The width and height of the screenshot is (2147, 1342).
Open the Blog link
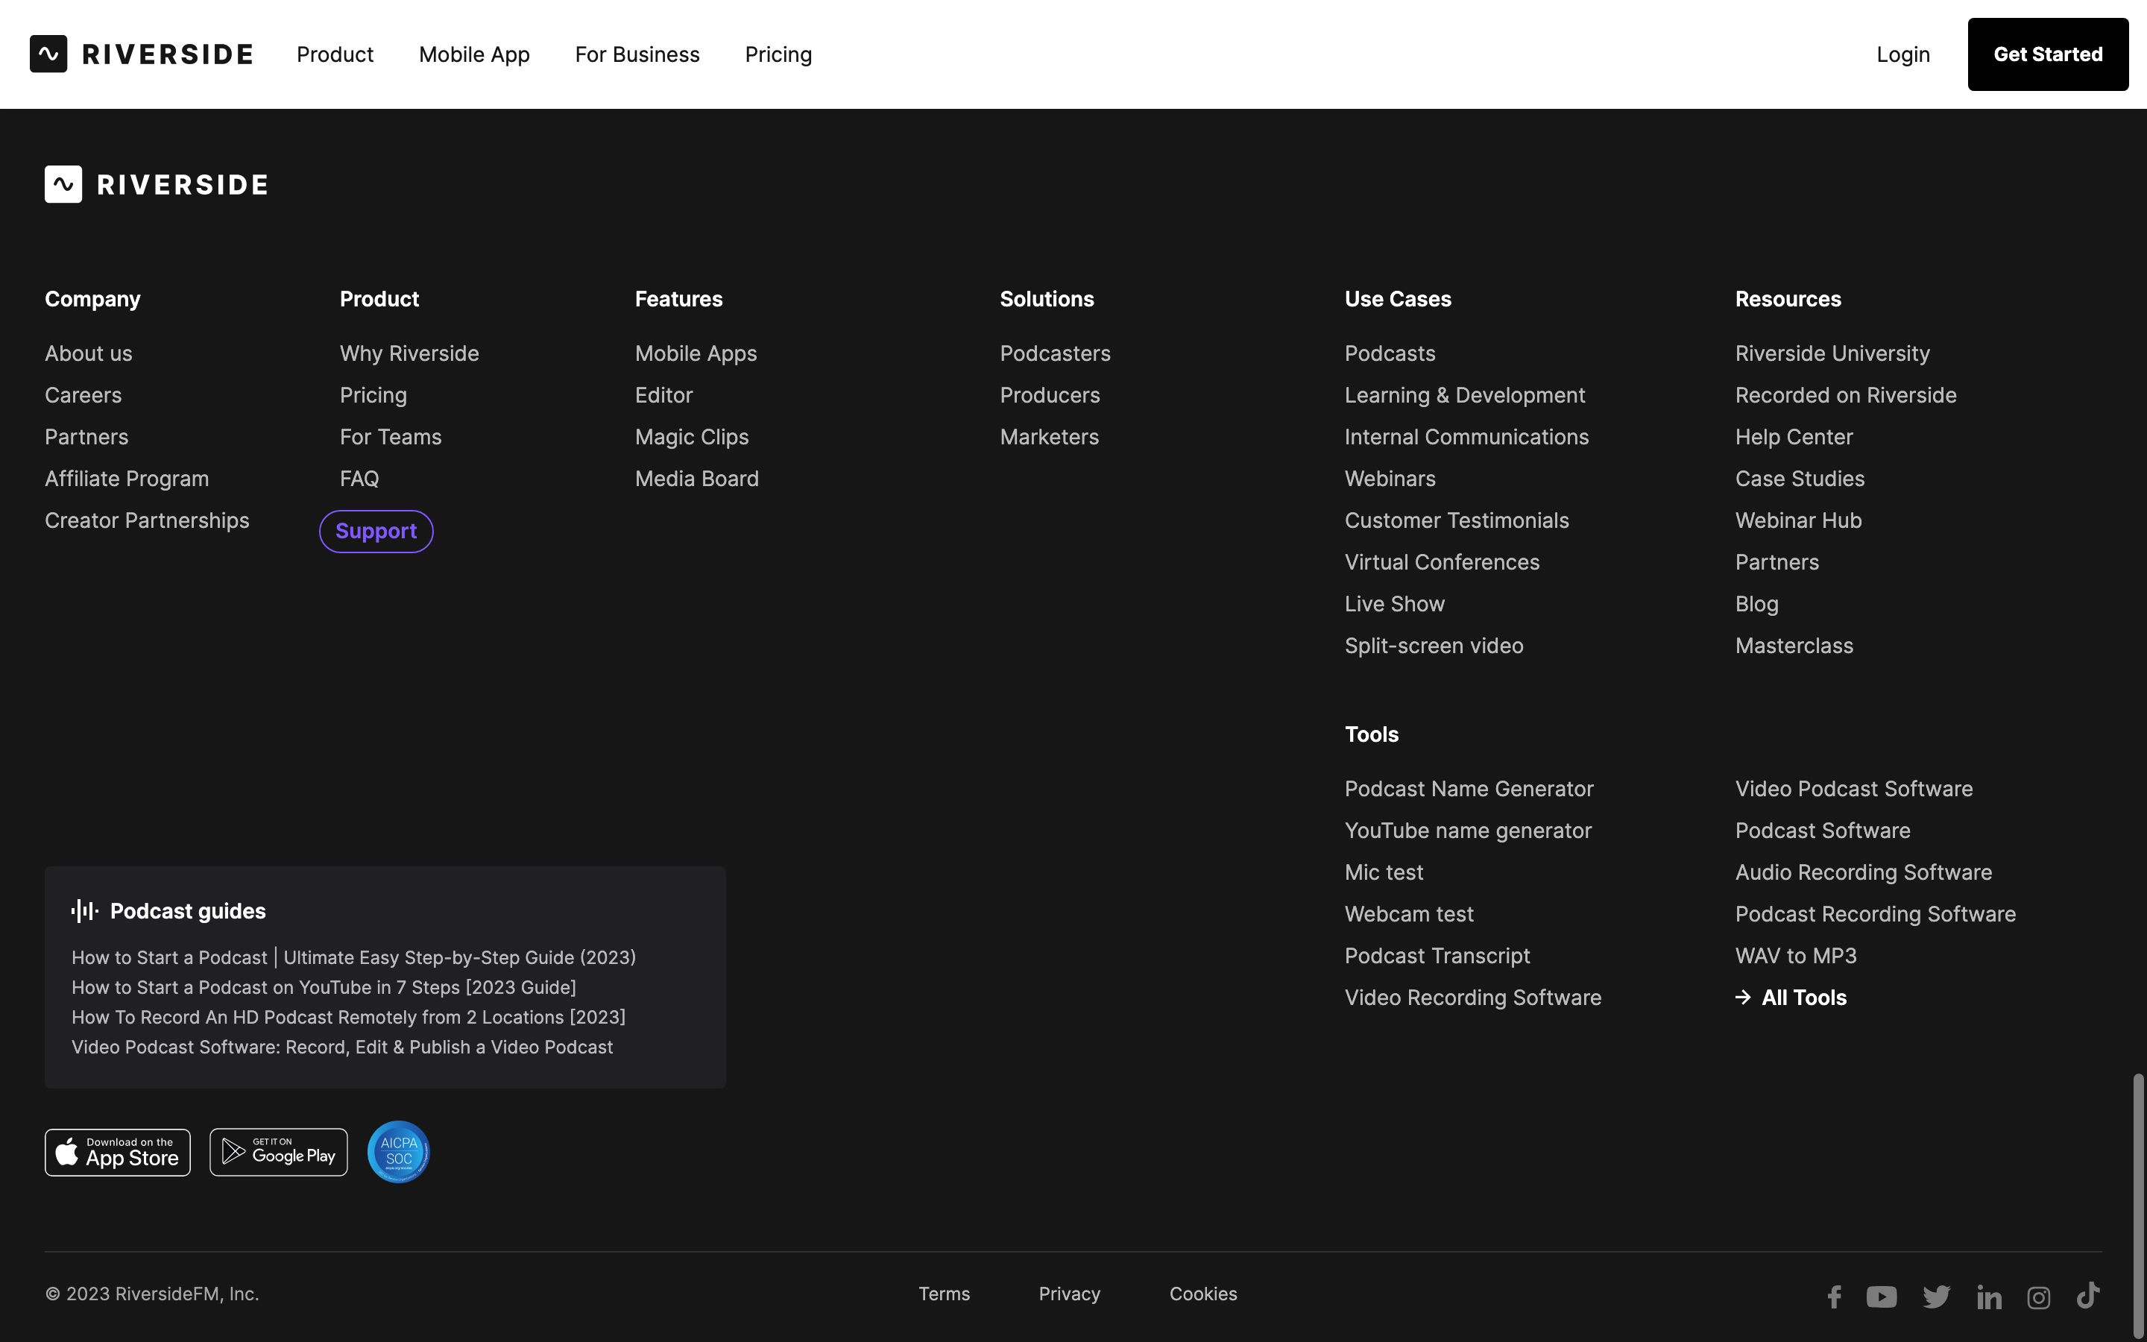(1756, 604)
